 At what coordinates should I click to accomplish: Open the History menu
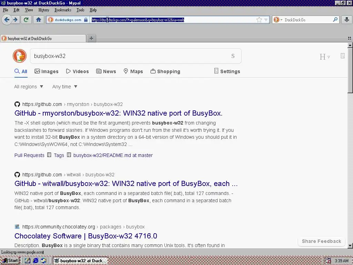tap(44, 10)
